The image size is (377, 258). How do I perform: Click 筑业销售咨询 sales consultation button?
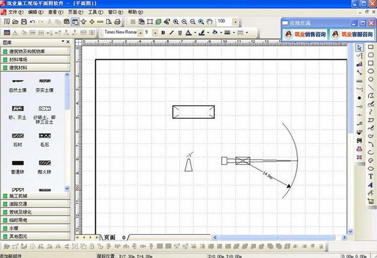pyautogui.click(x=305, y=34)
